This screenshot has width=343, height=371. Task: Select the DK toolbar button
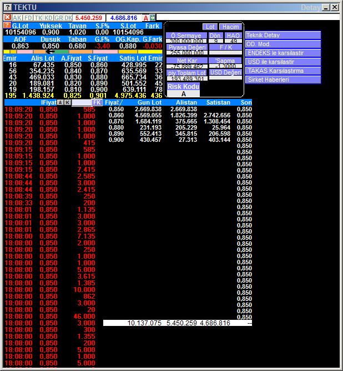coord(68,18)
